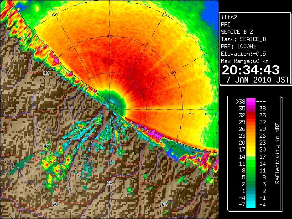The image size is (292, 219).
Task: Click the "ilts2" radar name text
Action: click(x=229, y=17)
